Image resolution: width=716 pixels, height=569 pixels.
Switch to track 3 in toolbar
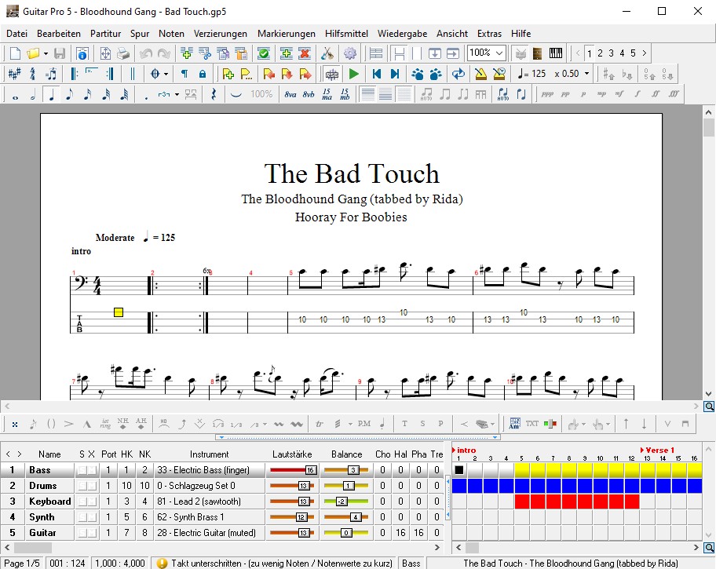coord(611,53)
